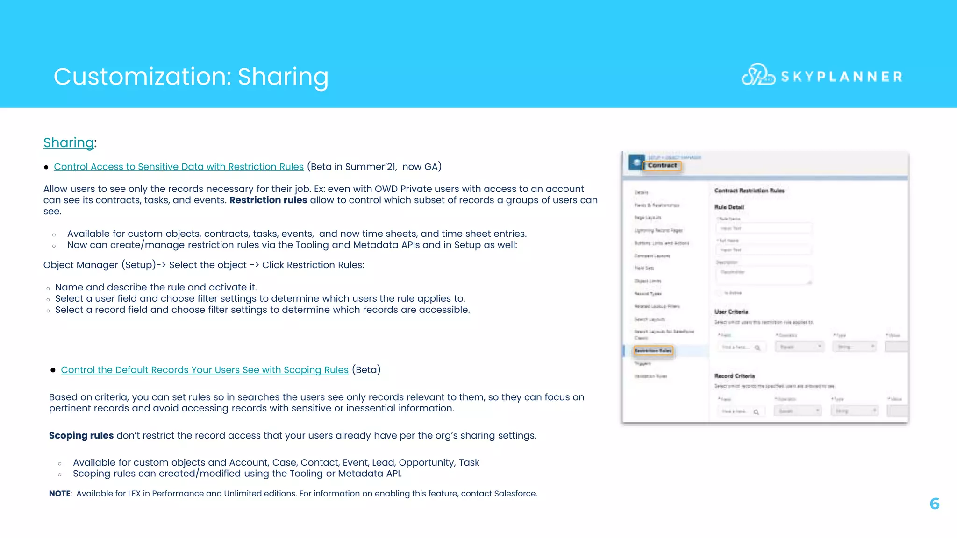The width and height of the screenshot is (957, 538).
Task: Click the (Beta in Summer'21, now GA) text
Action: [374, 167]
